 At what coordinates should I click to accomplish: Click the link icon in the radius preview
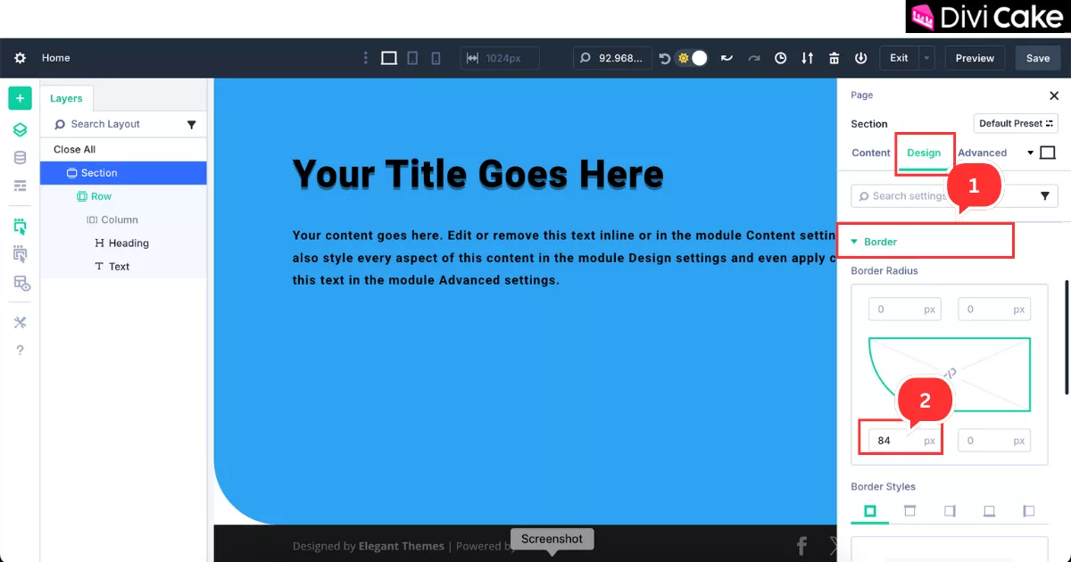[x=949, y=374]
